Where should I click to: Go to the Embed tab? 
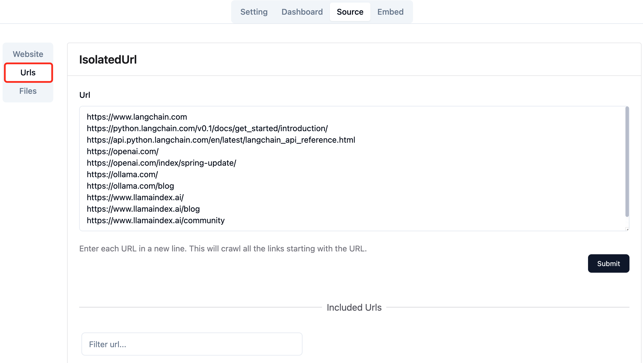390,12
